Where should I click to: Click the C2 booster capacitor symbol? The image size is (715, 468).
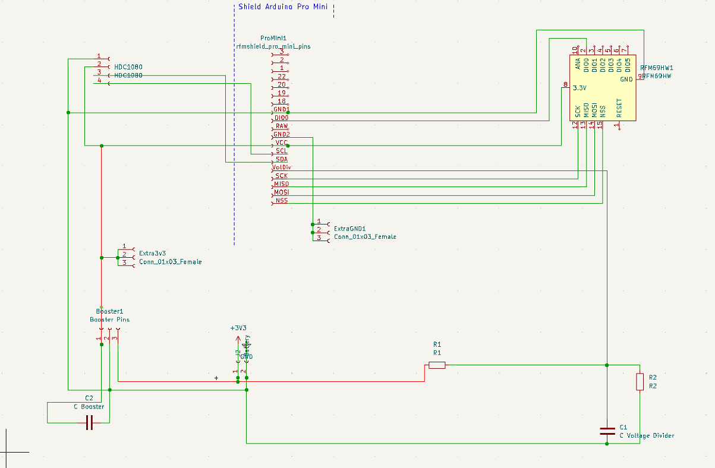89,423
